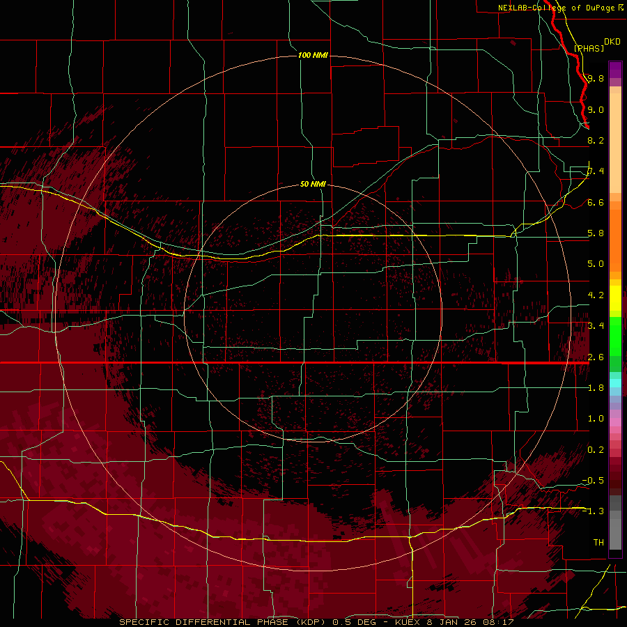This screenshot has height=627, width=627.
Task: Click the TH label on color scale
Action: (598, 543)
